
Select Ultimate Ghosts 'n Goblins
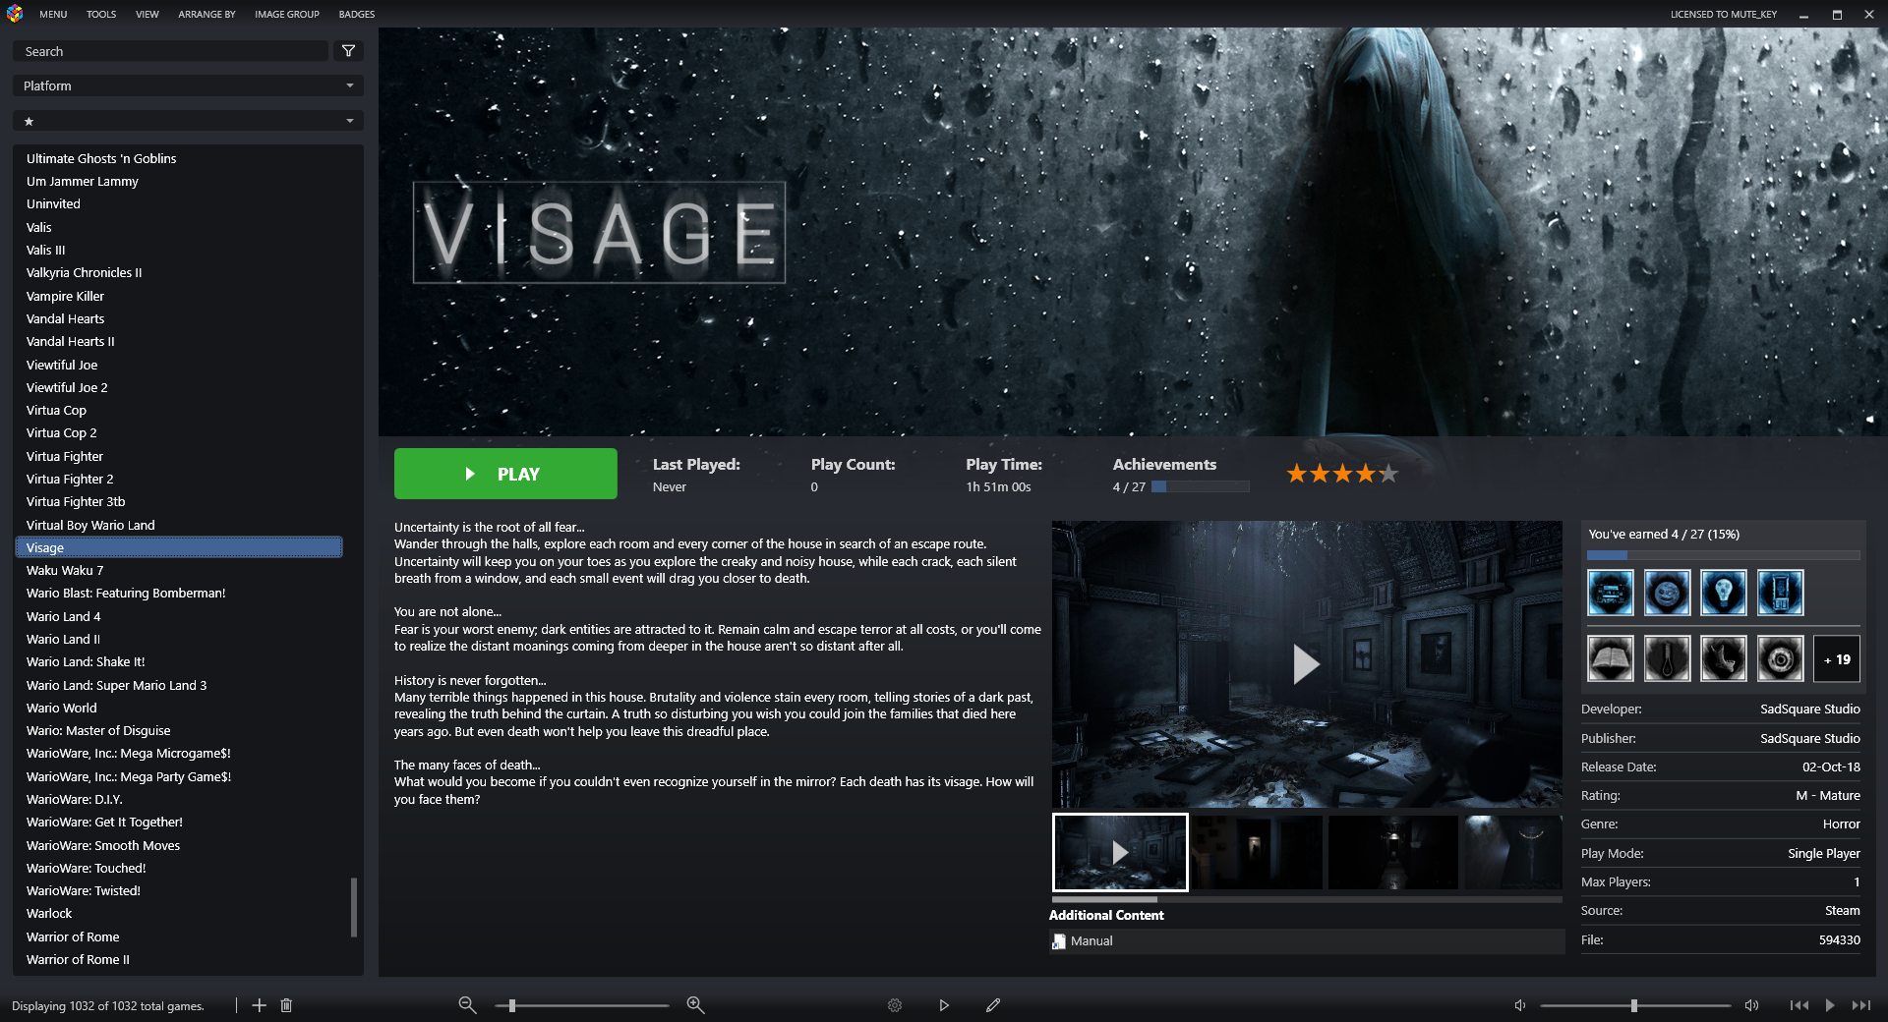pyautogui.click(x=179, y=158)
